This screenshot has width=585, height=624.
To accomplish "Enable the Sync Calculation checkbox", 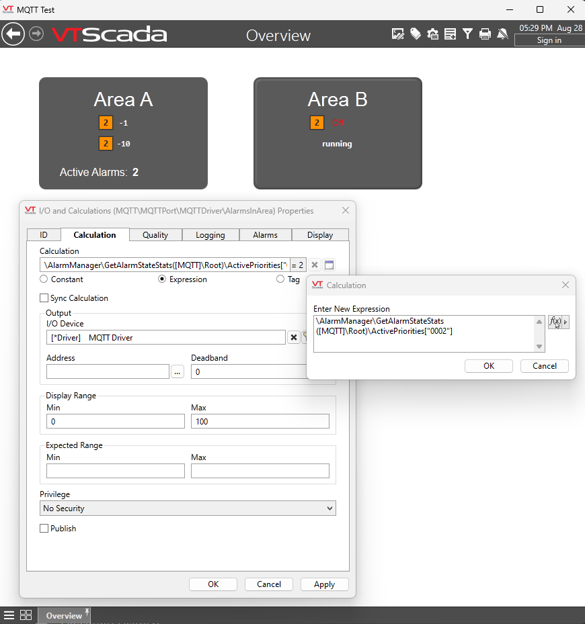I will point(44,298).
